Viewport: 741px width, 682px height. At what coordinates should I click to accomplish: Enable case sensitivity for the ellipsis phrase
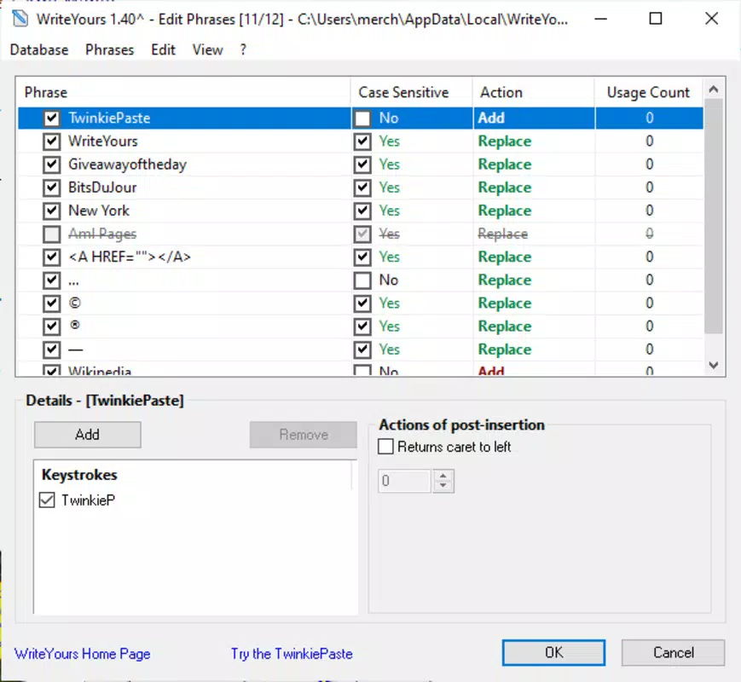point(362,280)
